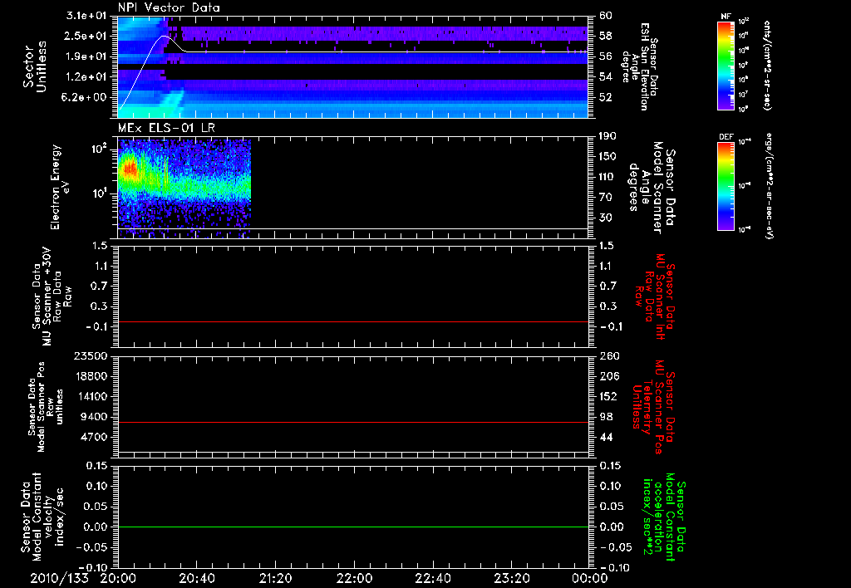Image resolution: width=851 pixels, height=588 pixels.
Task: Click the '152' telemetry tick label
Action: (x=608, y=396)
